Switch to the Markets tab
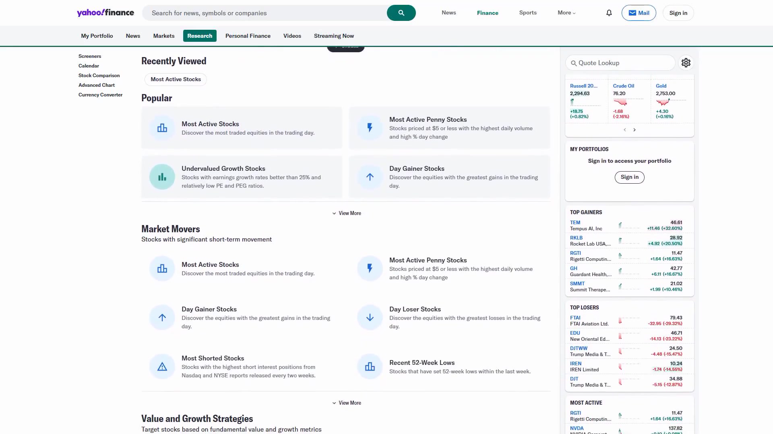 [x=164, y=36]
